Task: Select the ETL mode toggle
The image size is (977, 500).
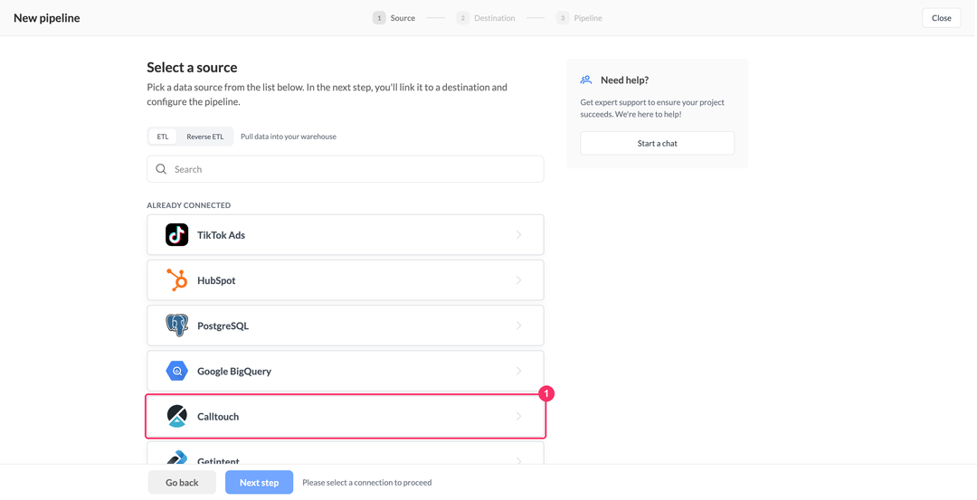Action: click(x=163, y=137)
